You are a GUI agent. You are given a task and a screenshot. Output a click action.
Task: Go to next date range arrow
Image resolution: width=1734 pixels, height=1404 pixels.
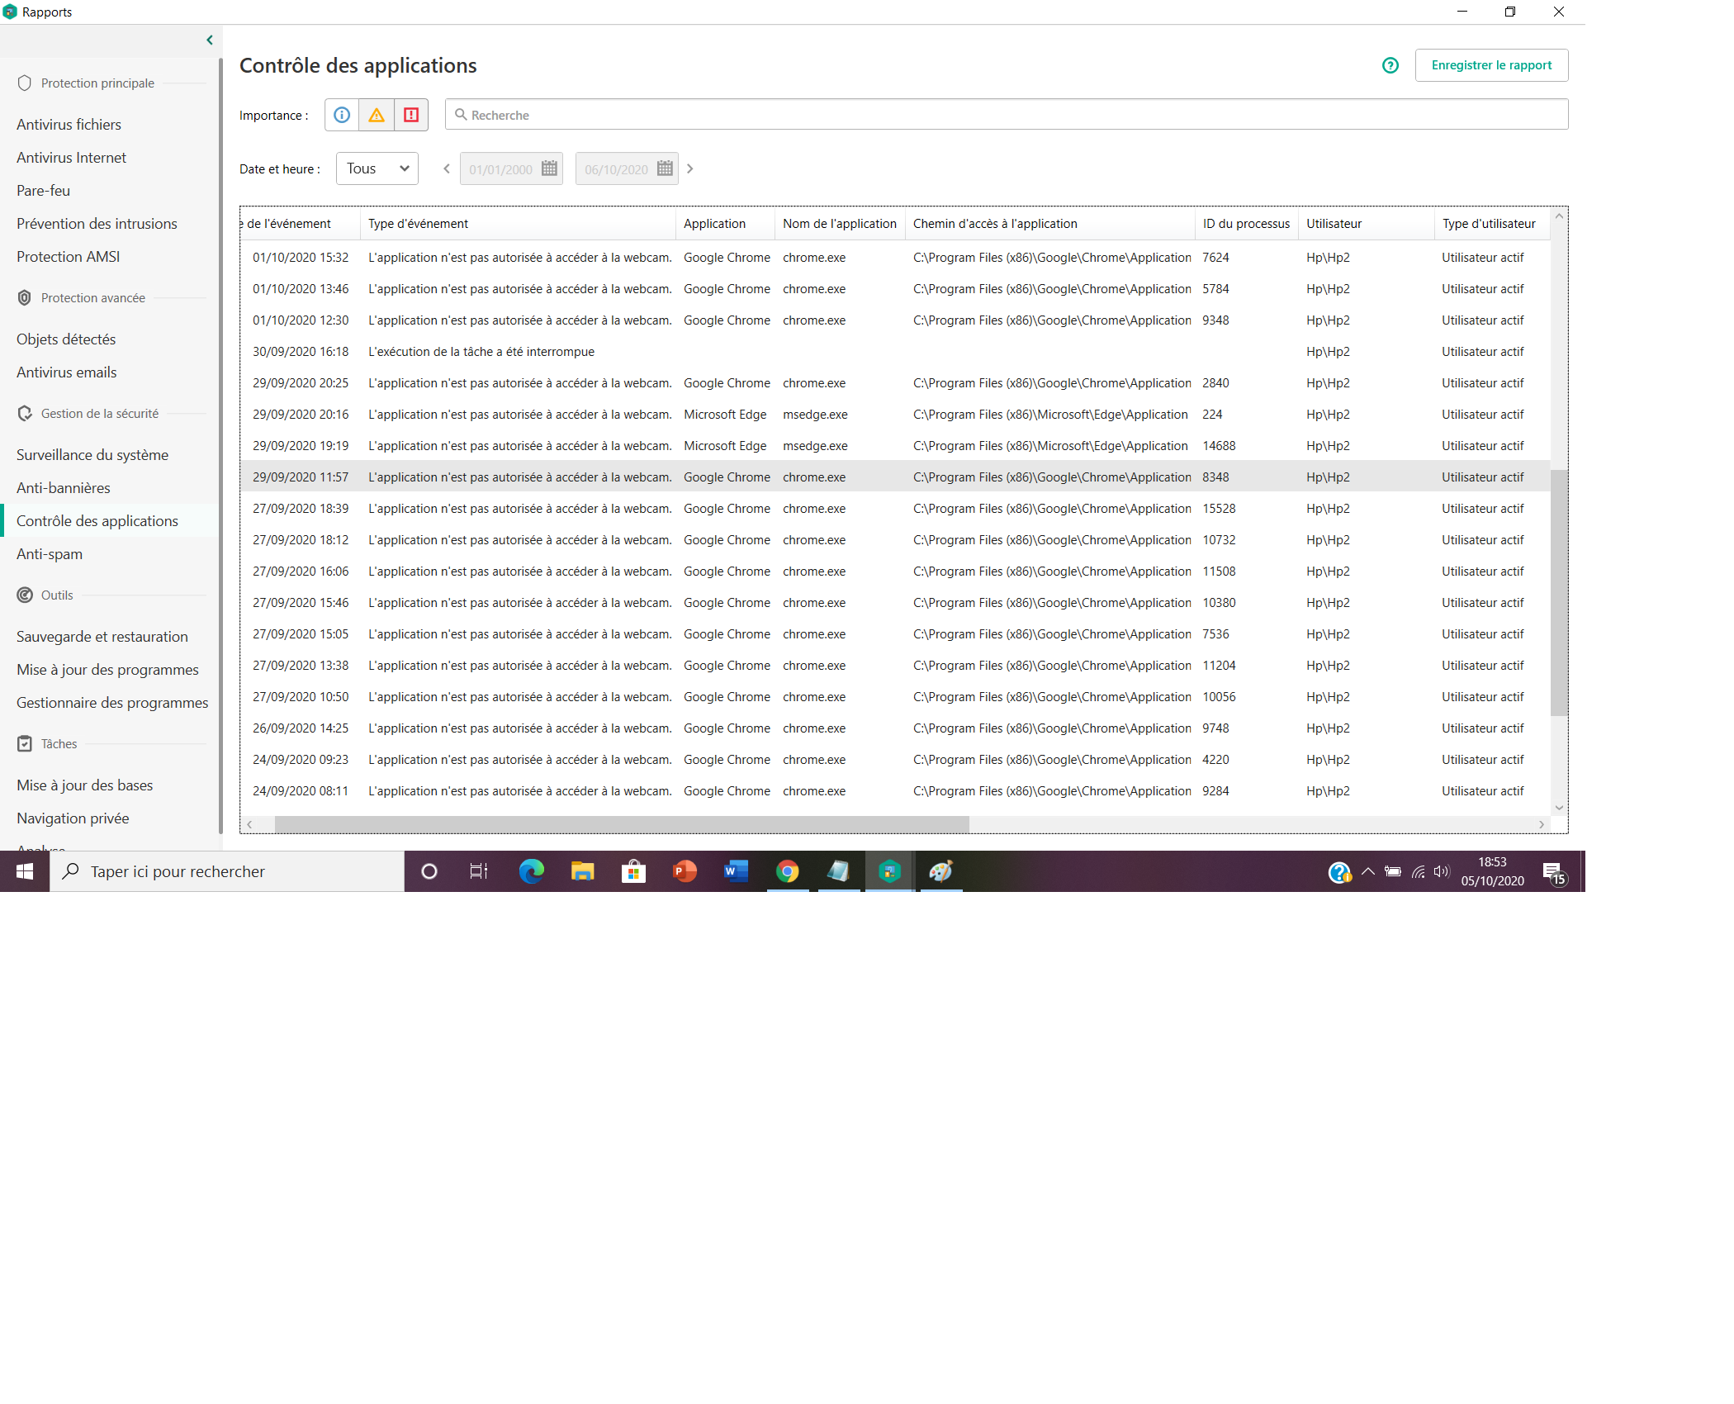(690, 168)
